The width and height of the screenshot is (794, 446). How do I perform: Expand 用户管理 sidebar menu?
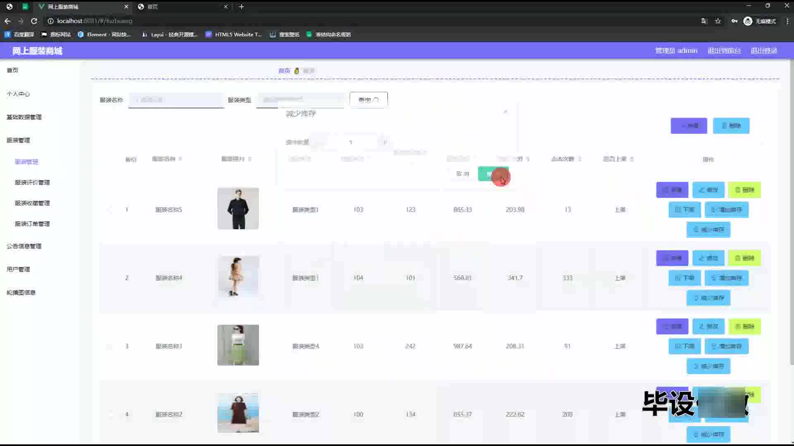[x=18, y=269]
